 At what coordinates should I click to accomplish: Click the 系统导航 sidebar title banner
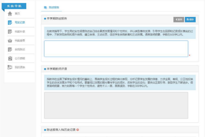click(x=13, y=5)
